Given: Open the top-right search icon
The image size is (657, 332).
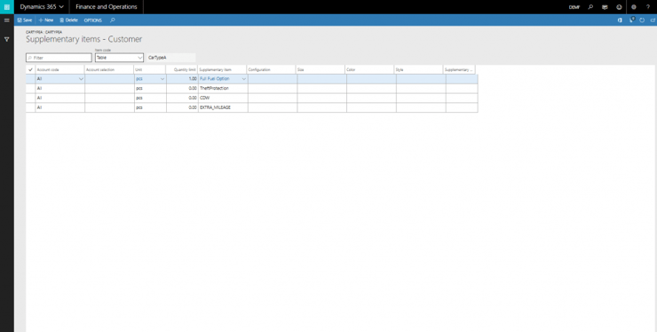Looking at the screenshot, I should coord(590,7).
